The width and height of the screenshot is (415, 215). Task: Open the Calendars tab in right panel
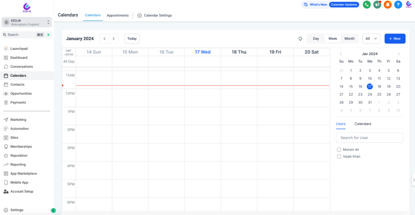pyautogui.click(x=363, y=124)
